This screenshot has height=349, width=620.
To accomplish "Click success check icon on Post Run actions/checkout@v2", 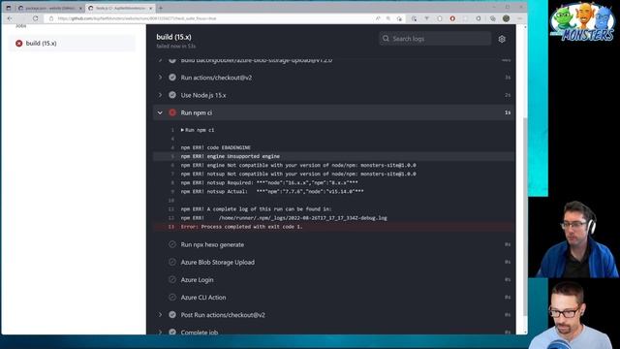I will (172, 315).
